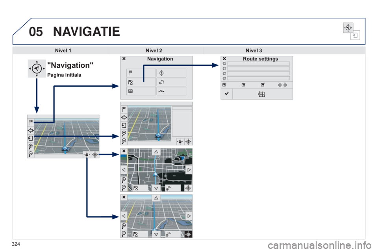Tap the Navigation compass icon beside Pagina initiala
Viewport: 378px width, 252px height.
(37, 69)
